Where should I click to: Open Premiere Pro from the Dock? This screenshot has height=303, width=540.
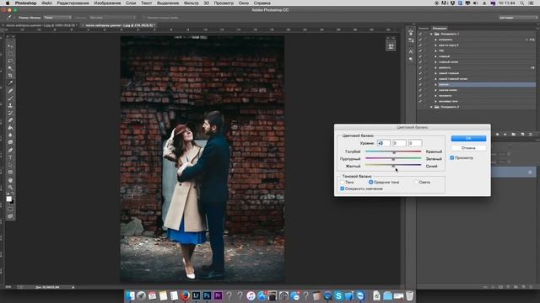pos(218,295)
